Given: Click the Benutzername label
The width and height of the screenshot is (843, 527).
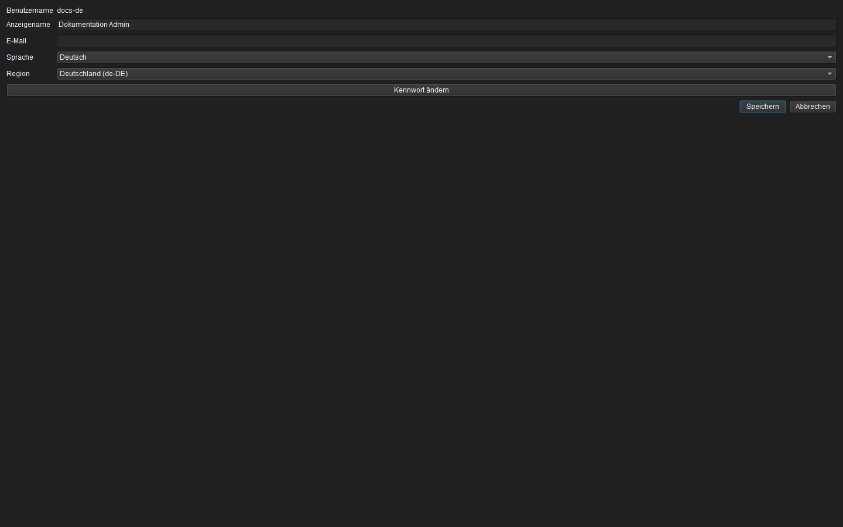Looking at the screenshot, I should [x=30, y=11].
